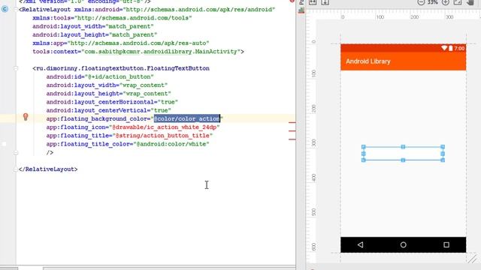481x270 pixels.
Task: Select the FloatingTextButton widget in preview
Action: [x=403, y=153]
